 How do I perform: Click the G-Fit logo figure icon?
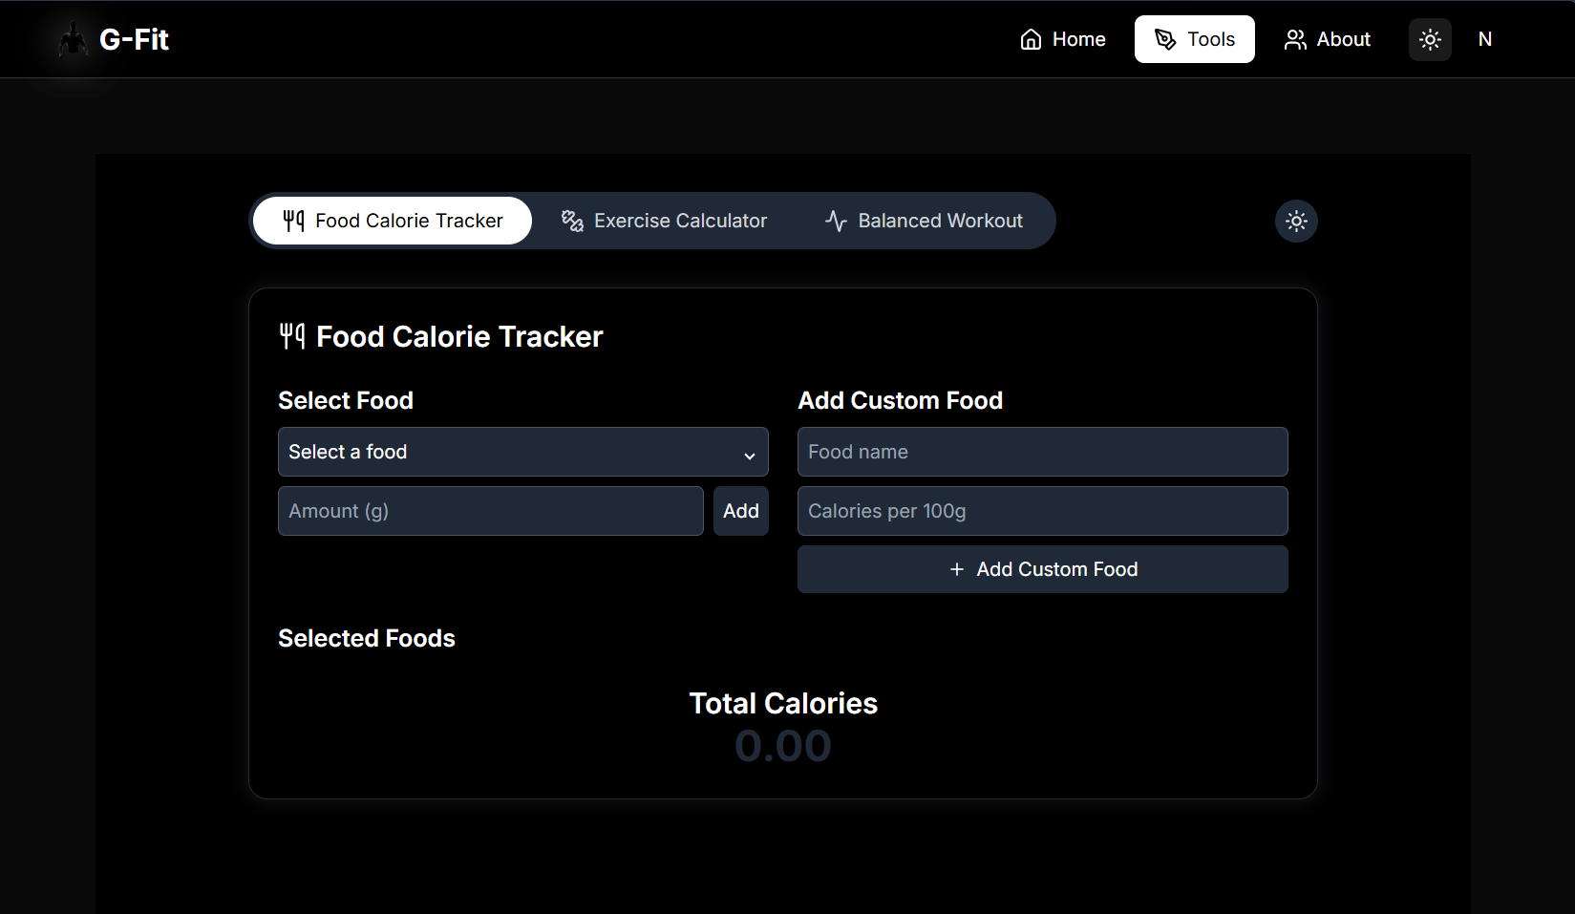[x=73, y=39]
